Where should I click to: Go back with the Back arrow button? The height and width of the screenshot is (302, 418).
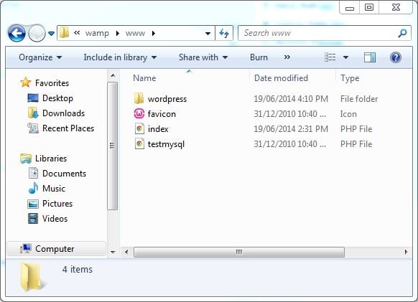click(x=17, y=33)
